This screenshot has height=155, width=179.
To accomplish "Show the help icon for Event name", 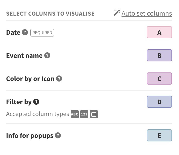I will [x=47, y=55].
